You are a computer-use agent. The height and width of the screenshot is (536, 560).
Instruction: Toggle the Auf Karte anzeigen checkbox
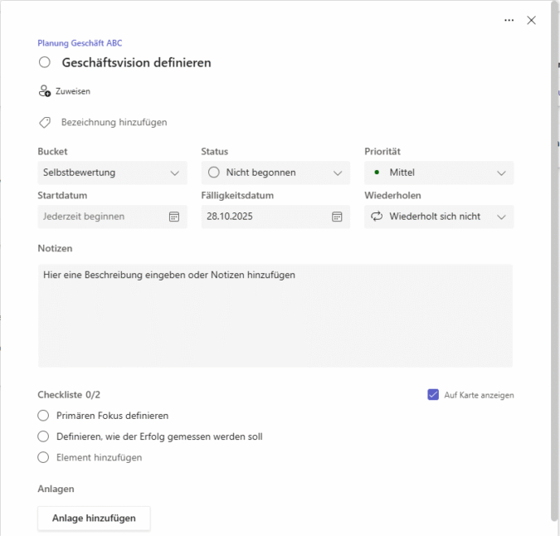[433, 395]
